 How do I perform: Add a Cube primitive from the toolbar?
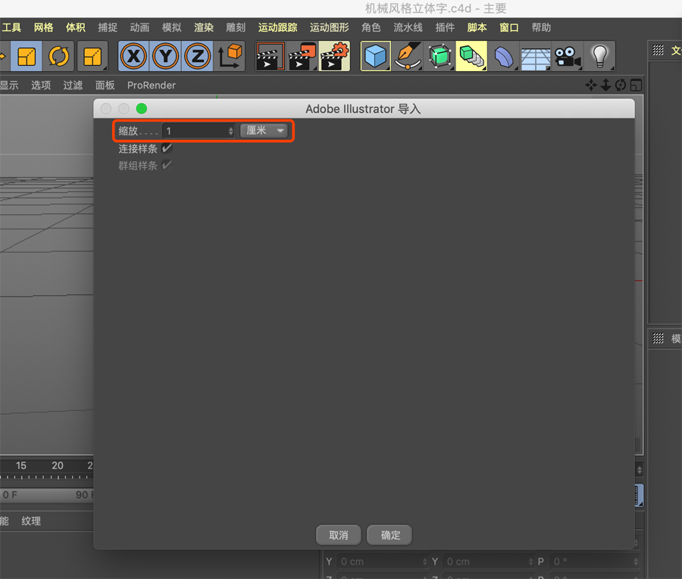(x=375, y=56)
